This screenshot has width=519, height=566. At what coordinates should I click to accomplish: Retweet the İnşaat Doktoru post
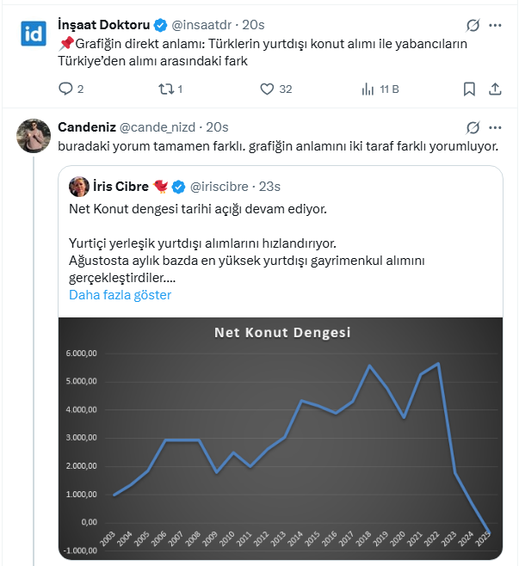pyautogui.click(x=166, y=89)
